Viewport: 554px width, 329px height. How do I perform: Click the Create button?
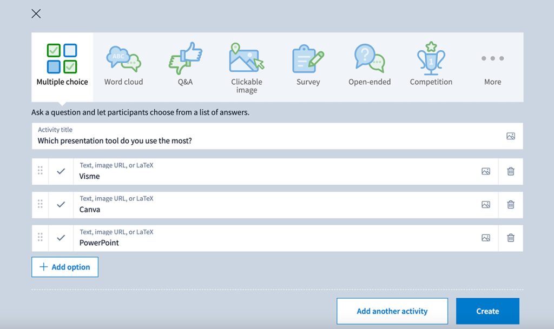[x=487, y=311]
